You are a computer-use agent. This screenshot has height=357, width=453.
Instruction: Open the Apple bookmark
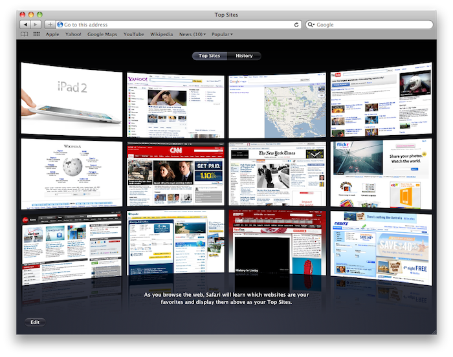[x=52, y=34]
